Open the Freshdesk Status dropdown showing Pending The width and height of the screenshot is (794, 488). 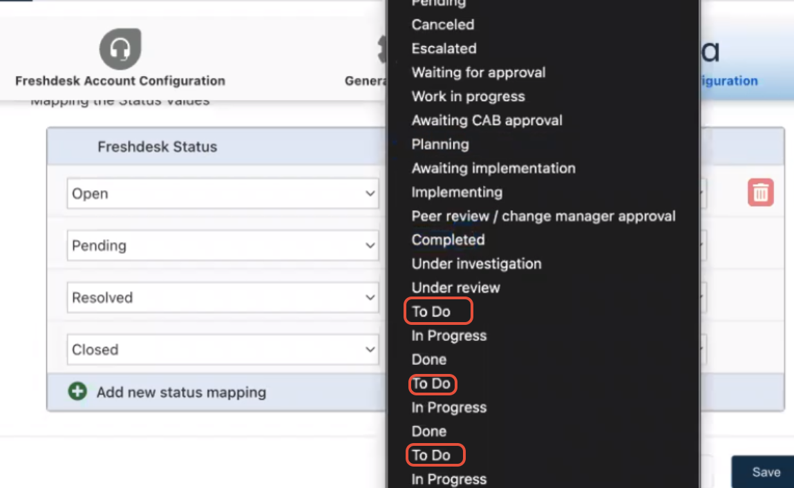pyautogui.click(x=223, y=245)
